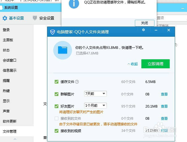The height and width of the screenshot is (142, 187).
Task: Click the 20.1MB size of 好友图片
Action: pos(151,106)
